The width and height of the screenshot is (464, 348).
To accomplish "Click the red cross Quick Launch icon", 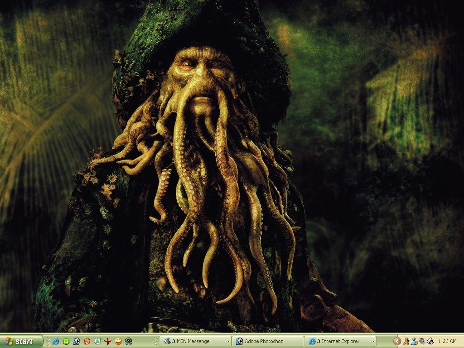I will tap(107, 341).
